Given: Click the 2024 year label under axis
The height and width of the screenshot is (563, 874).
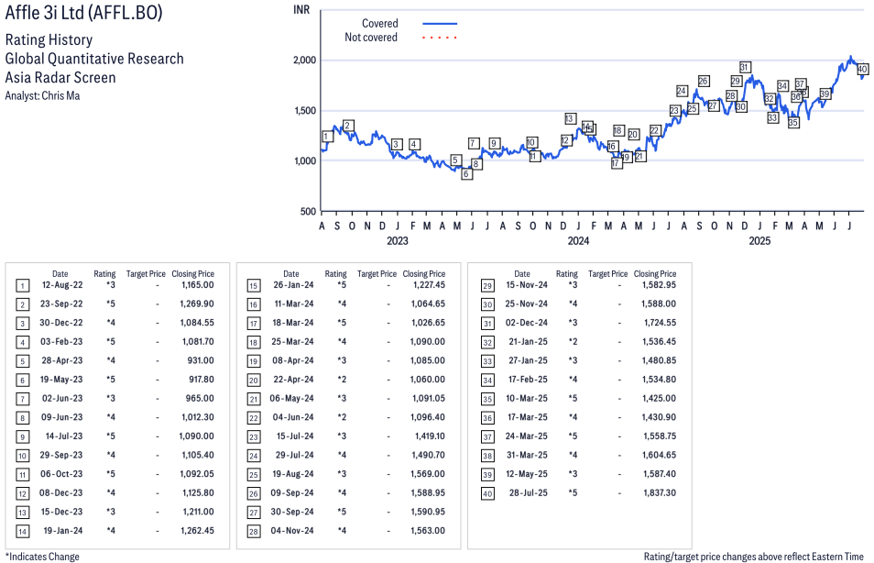Looking at the screenshot, I should [x=579, y=241].
